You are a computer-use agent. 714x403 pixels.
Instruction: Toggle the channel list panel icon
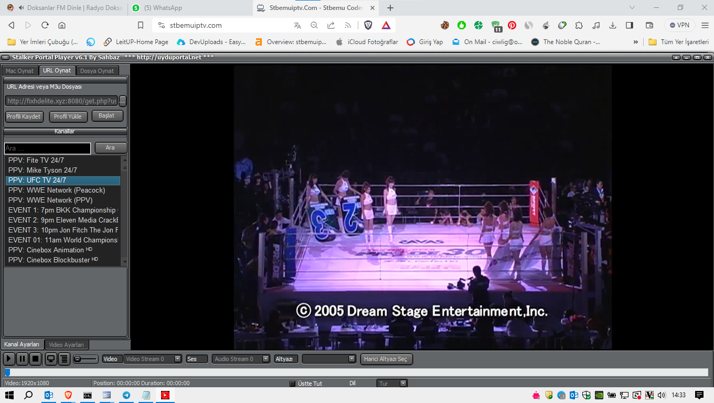(x=64, y=359)
